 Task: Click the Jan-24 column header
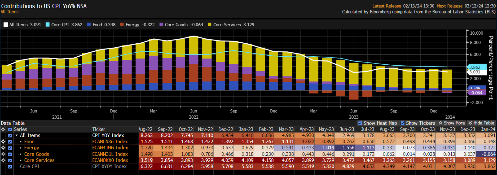click(x=488, y=129)
